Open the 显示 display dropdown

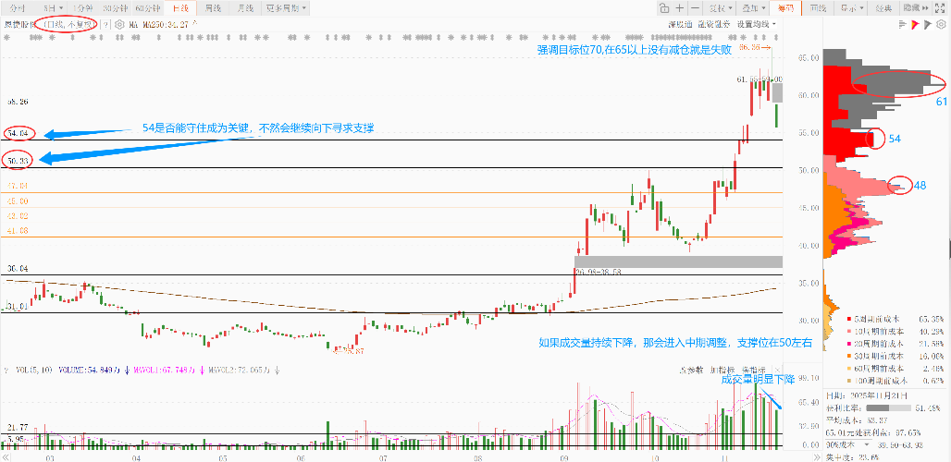point(851,8)
